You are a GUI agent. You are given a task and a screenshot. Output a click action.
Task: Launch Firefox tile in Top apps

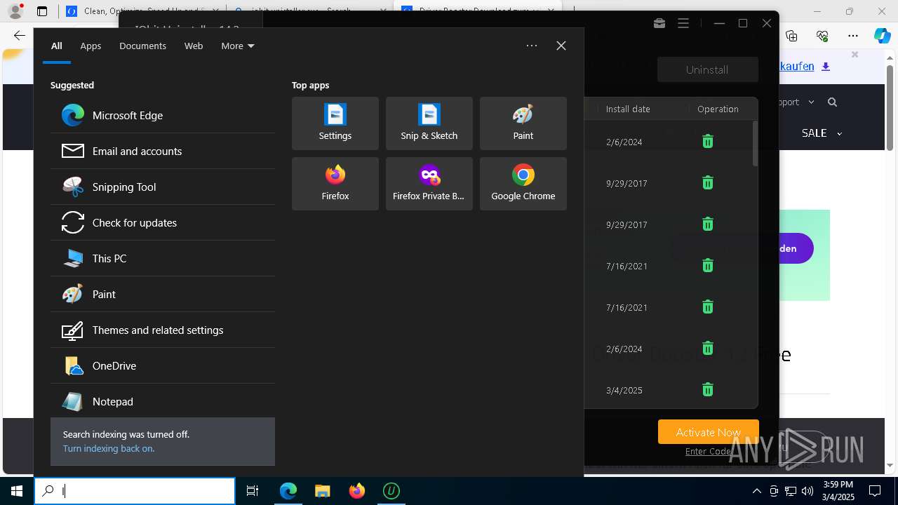[335, 184]
